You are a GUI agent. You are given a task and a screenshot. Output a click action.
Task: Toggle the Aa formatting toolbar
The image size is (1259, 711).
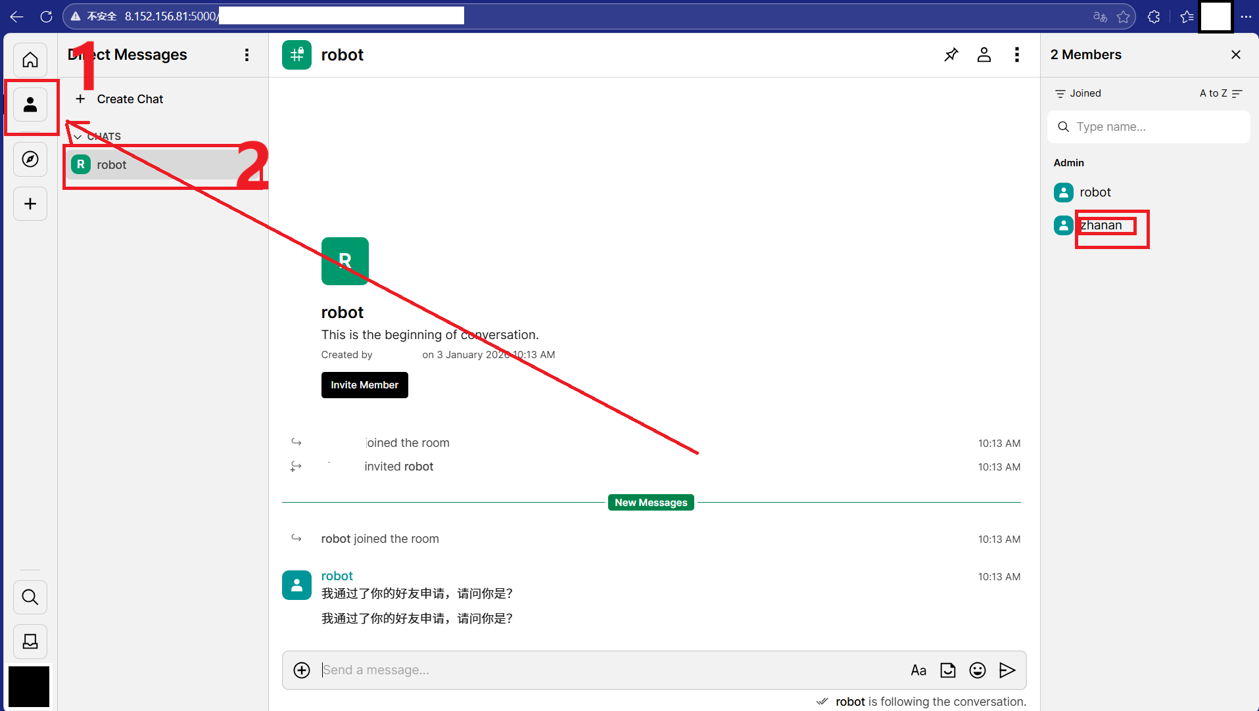(918, 670)
